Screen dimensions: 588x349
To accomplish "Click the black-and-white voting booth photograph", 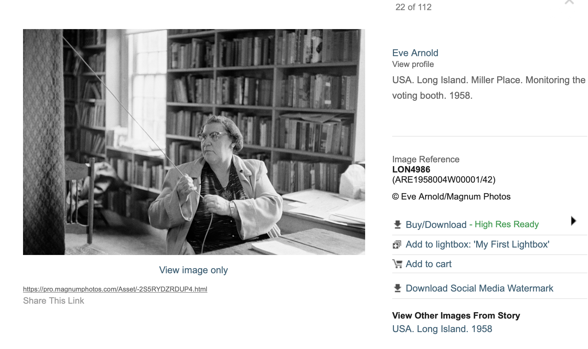I will (x=194, y=142).
